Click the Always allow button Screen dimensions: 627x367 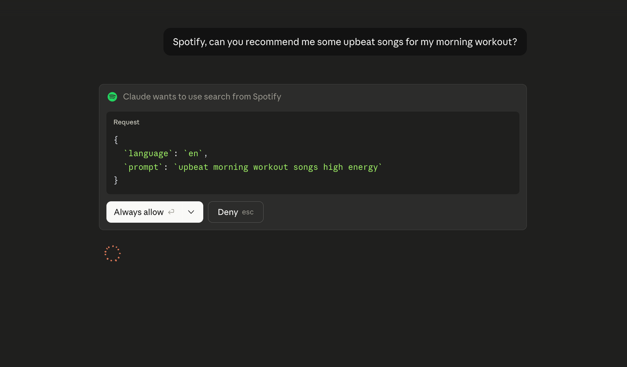(144, 212)
